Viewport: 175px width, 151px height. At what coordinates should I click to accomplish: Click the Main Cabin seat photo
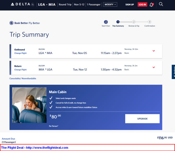click(x=29, y=105)
